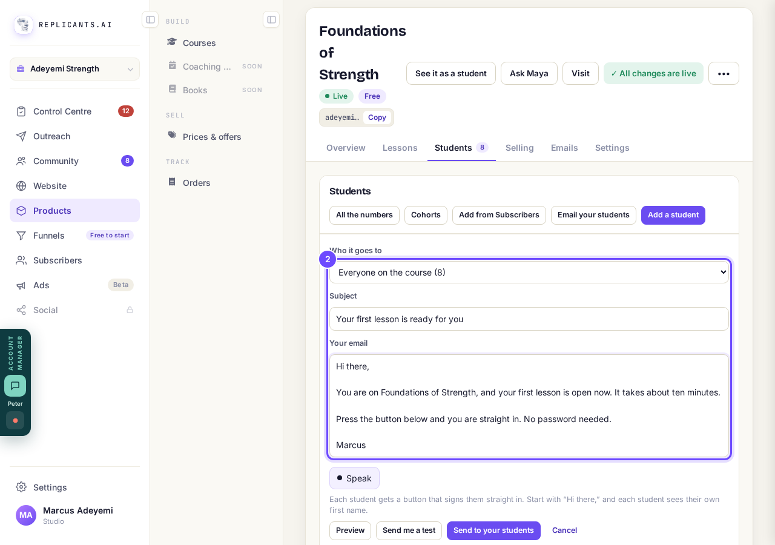Switch to the Selling tab
The image size is (775, 545).
pos(519,148)
